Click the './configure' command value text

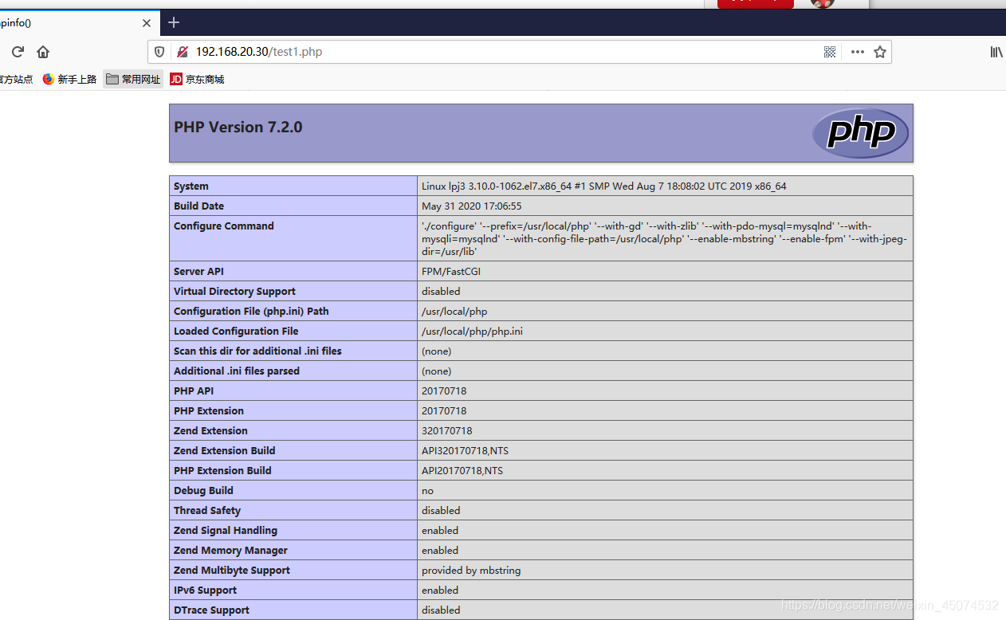click(x=665, y=238)
